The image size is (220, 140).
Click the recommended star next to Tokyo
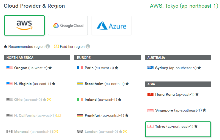click(196, 126)
